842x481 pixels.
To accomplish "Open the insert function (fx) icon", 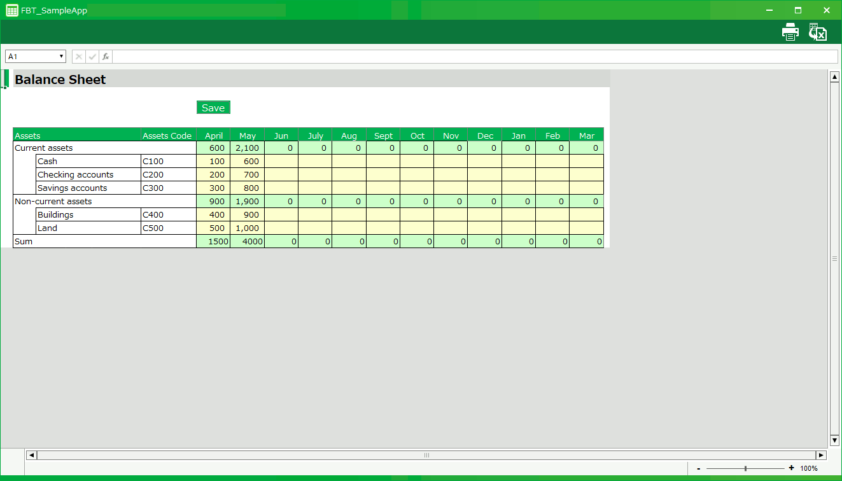I will tap(106, 57).
